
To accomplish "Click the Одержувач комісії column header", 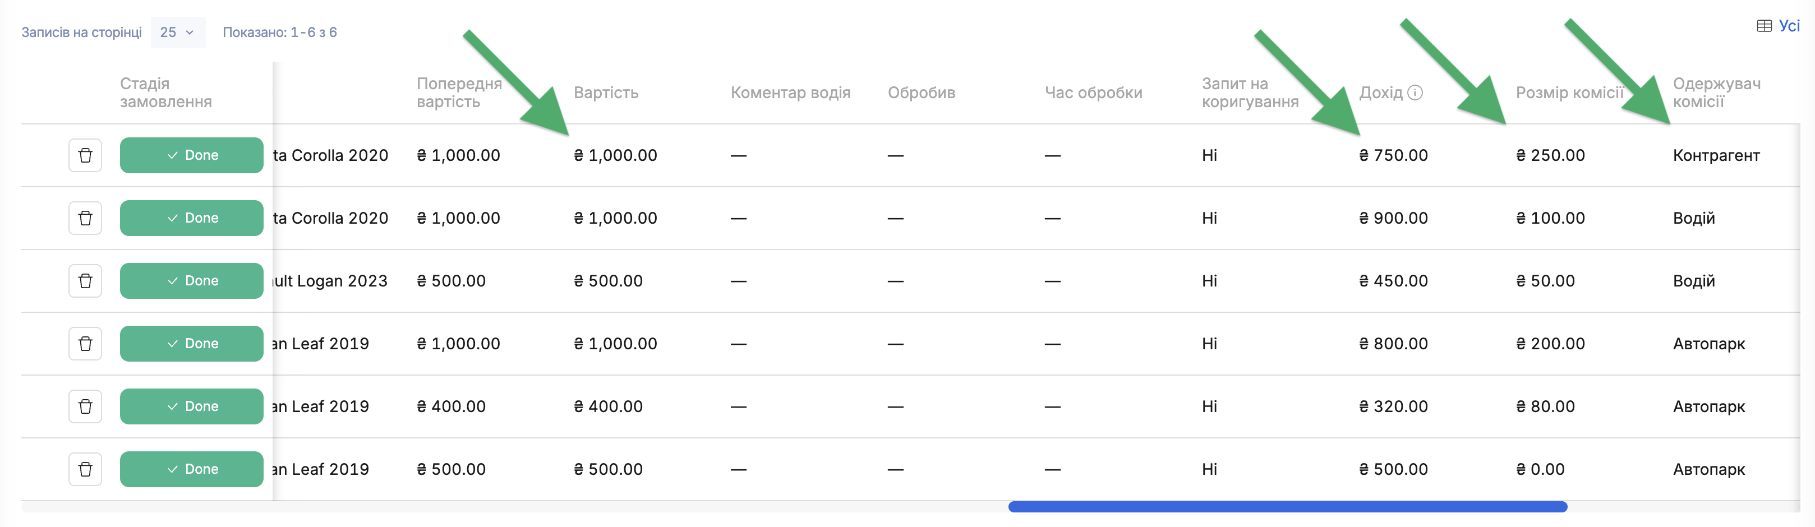I will (x=1716, y=93).
